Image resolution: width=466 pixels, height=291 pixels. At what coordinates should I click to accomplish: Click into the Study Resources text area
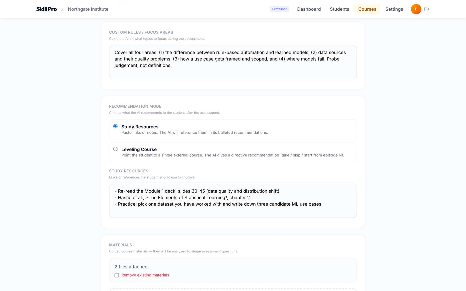pos(233,201)
